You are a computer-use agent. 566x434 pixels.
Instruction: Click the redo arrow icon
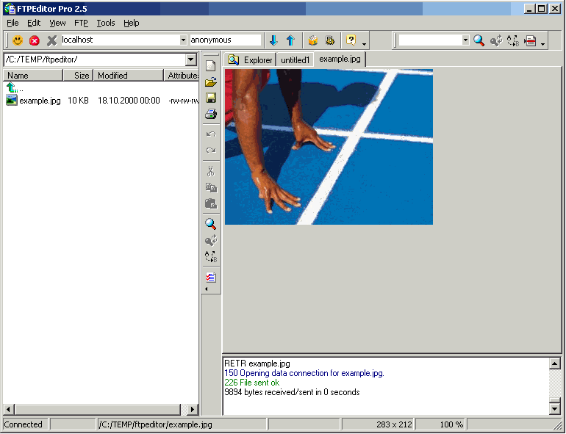(x=211, y=150)
